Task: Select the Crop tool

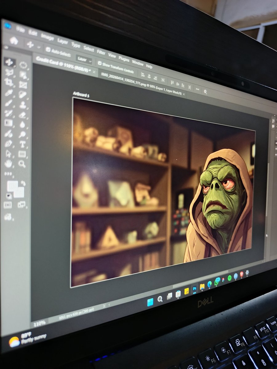Action: 9,82
